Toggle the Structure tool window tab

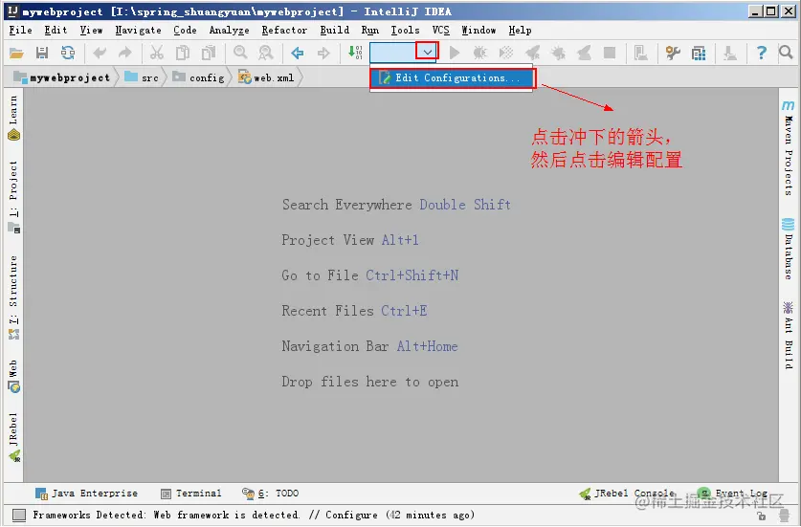point(13,297)
